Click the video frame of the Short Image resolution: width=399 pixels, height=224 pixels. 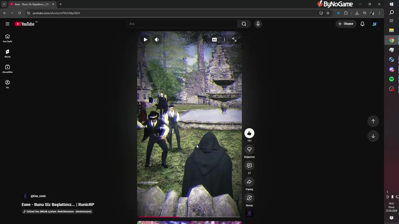(189, 124)
